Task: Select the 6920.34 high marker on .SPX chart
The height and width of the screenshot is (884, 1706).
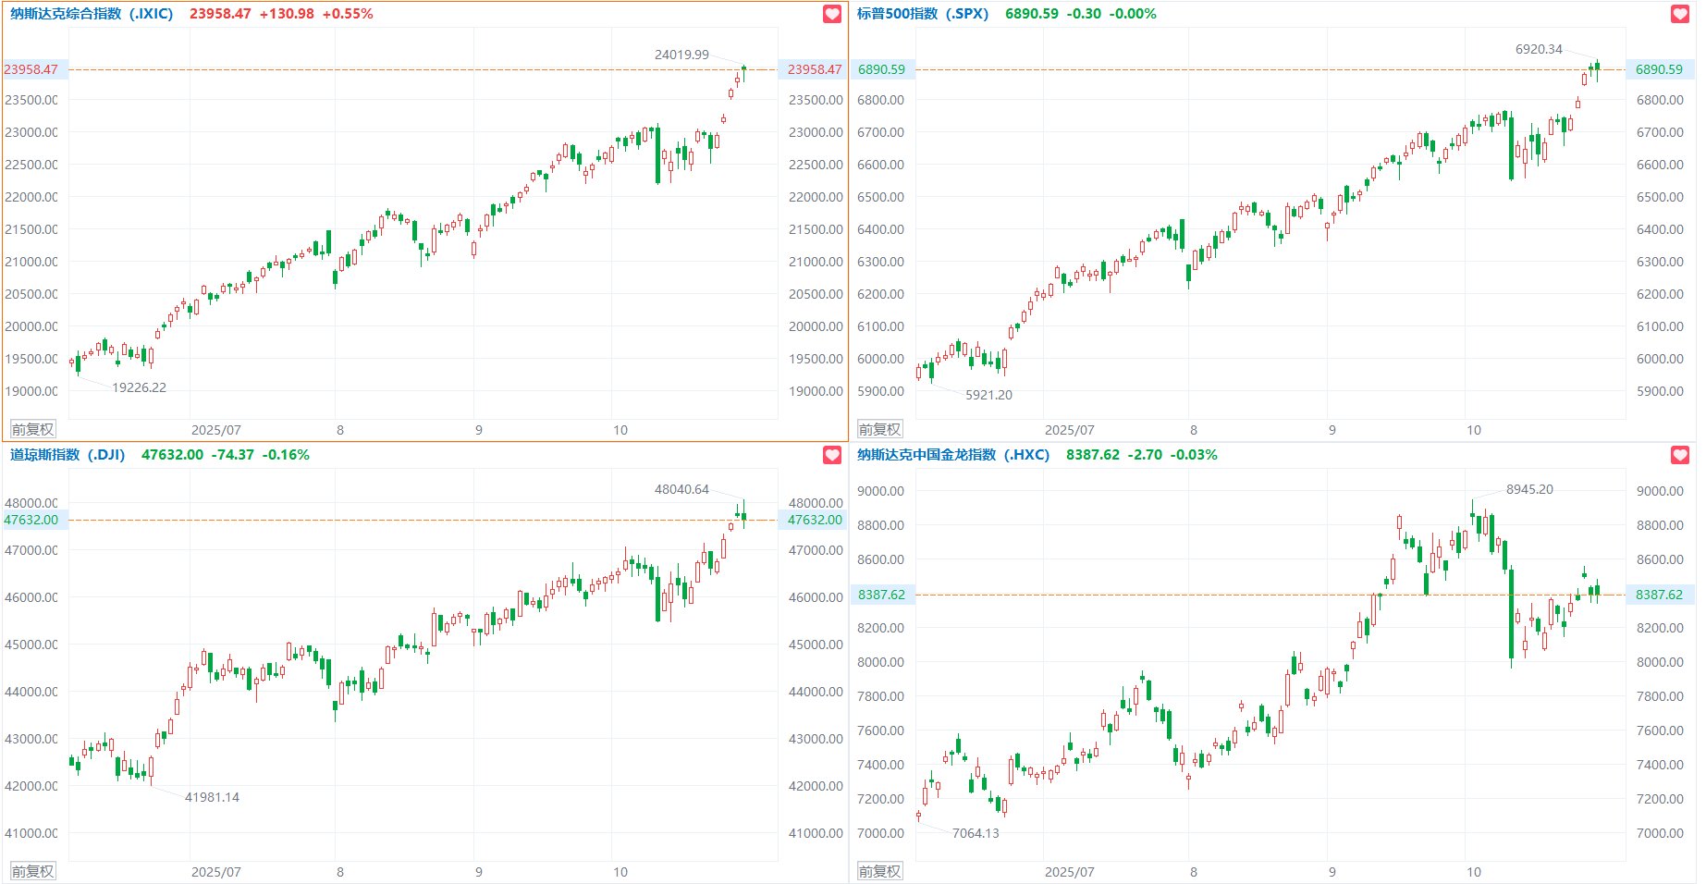Action: point(1539,49)
